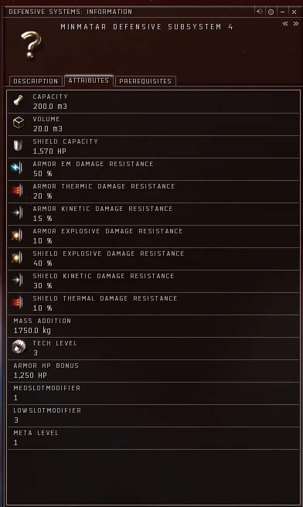
Task: Click the Armor Kinetic damage resistance icon
Action: 17,213
